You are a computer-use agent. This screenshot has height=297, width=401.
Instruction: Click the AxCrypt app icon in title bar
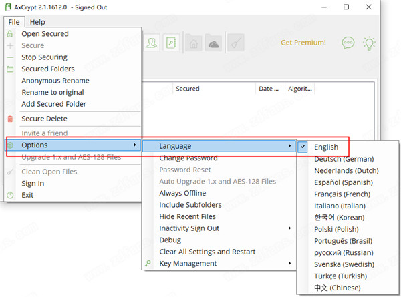[x=8, y=7]
